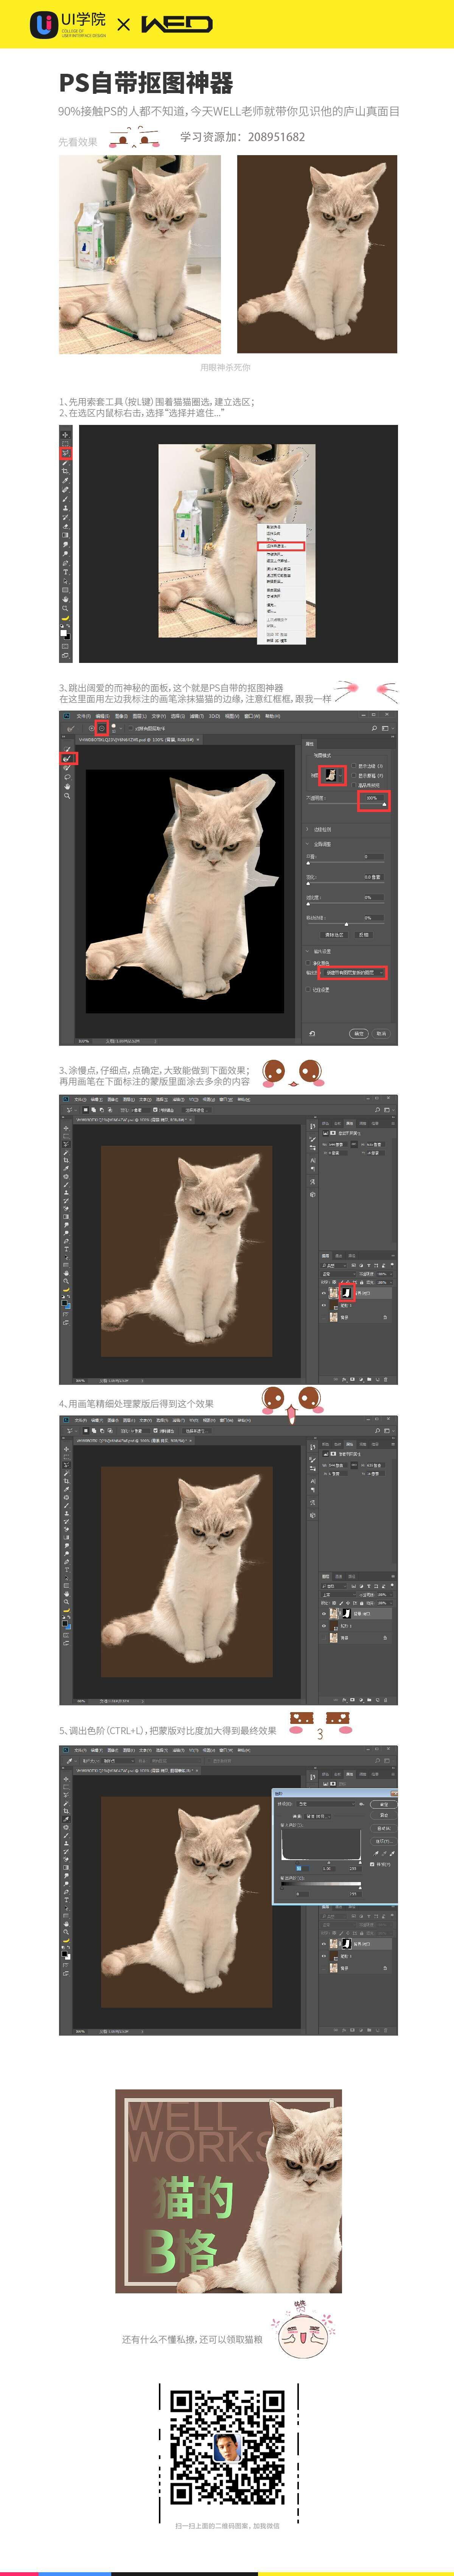This screenshot has height=2576, width=454.
Task: Click 选项(T) in the Levels dialog
Action: pos(384,1842)
